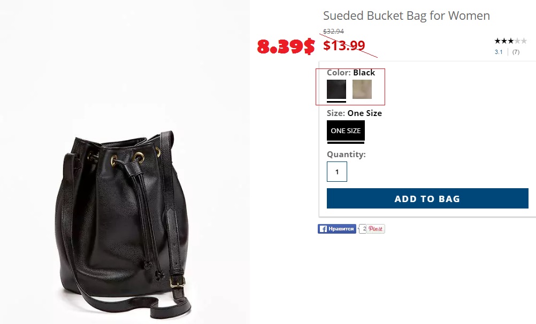Click the crossed-out $32.94 original price
The height and width of the screenshot is (324, 536).
pos(333,32)
